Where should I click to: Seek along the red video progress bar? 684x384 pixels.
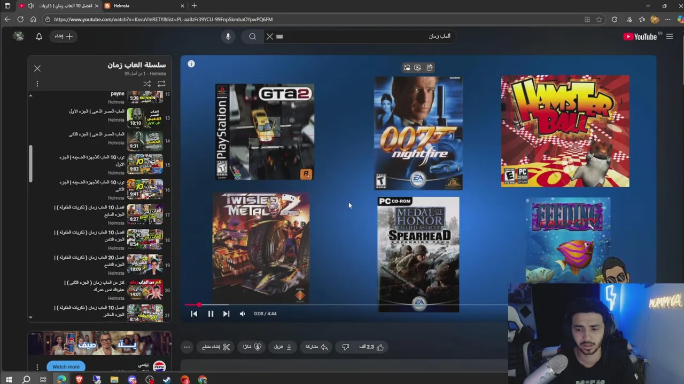click(346, 305)
